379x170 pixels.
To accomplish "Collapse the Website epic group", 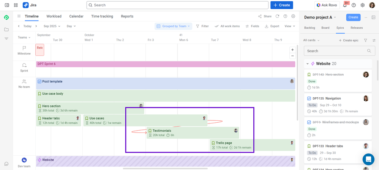I will 308,64.
